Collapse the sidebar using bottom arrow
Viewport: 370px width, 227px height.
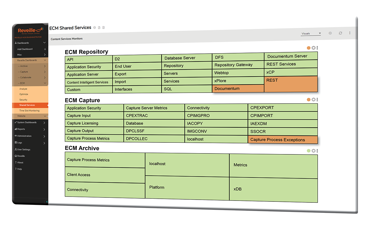coord(47,202)
